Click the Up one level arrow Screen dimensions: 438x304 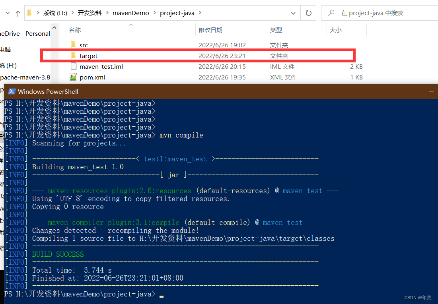point(18,13)
